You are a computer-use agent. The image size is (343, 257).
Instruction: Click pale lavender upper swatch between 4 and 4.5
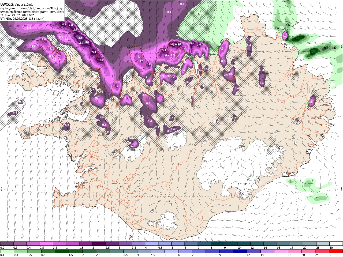click(x=151, y=244)
